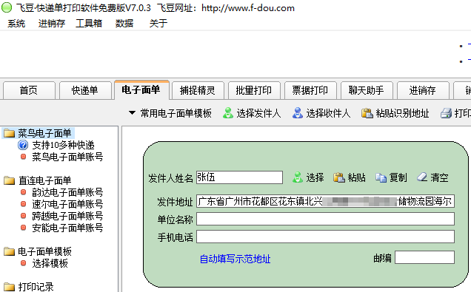Screen dimensions: 471x292
Task: Click the sender 选择 person icon
Action: (x=298, y=177)
